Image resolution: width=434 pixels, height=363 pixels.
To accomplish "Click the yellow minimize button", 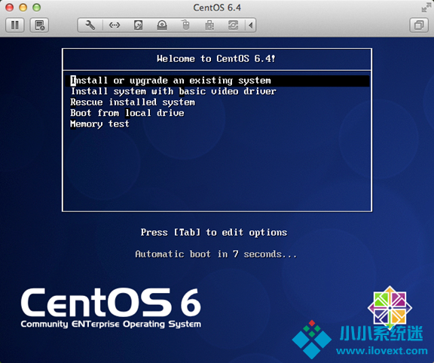I will [23, 8].
